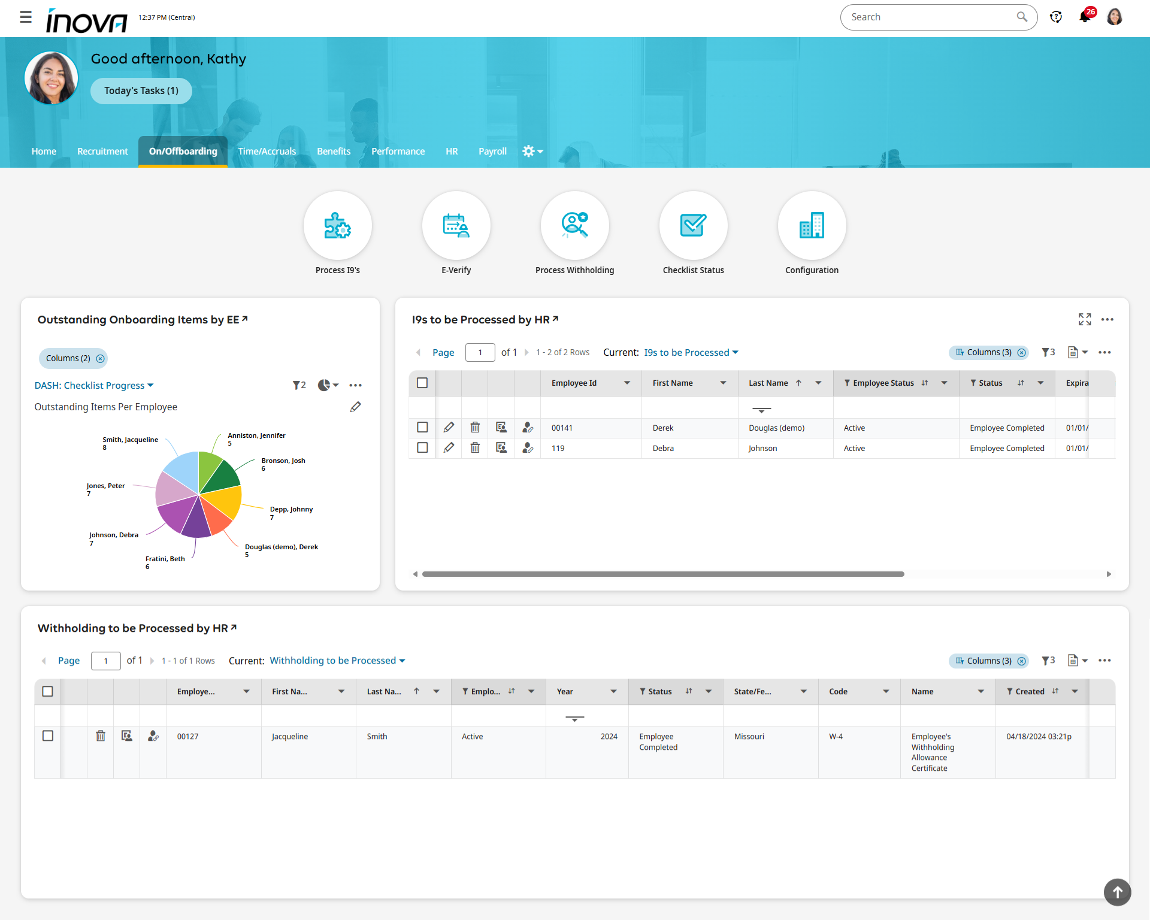
Task: Switch to the Recruitment tab
Action: (102, 152)
